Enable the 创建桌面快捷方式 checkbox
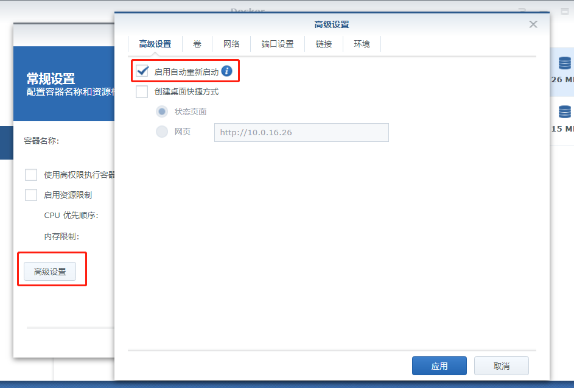The width and height of the screenshot is (574, 388). coord(142,92)
